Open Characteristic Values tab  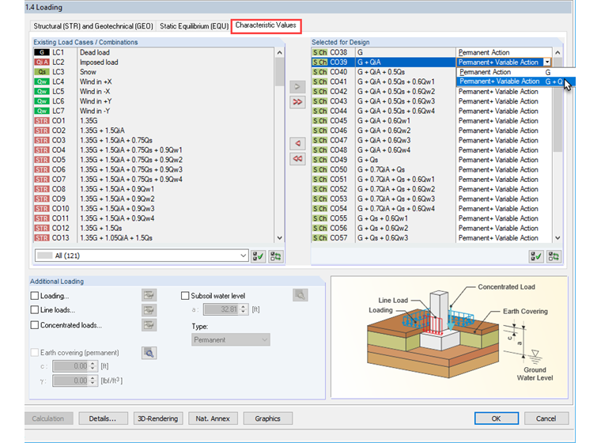tap(266, 25)
